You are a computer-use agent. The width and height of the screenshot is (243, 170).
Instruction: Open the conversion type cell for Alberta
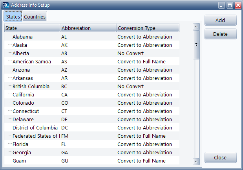[x=136, y=53]
